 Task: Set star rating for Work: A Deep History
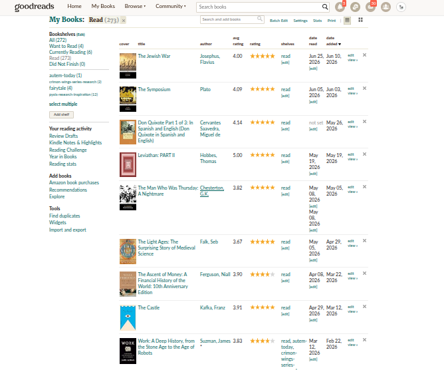[x=262, y=341]
